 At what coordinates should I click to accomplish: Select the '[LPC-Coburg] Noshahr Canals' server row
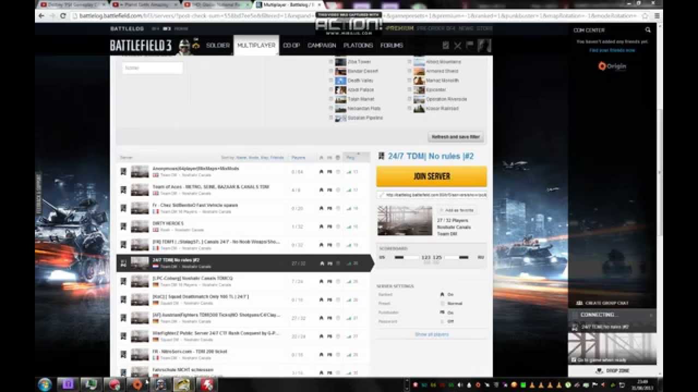243,281
